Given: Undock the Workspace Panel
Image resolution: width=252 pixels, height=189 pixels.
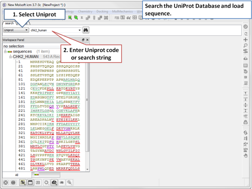Looking at the screenshot, I should pyautogui.click(x=83, y=40).
